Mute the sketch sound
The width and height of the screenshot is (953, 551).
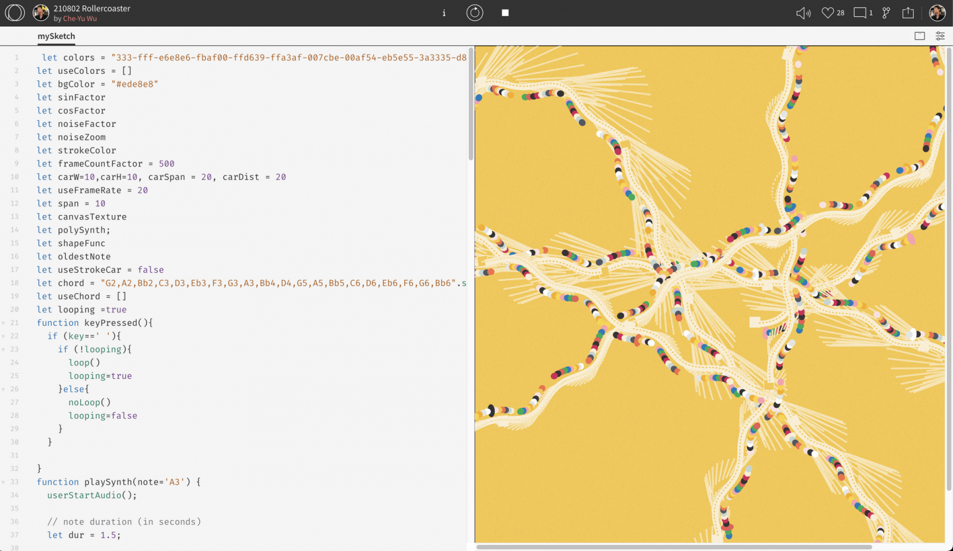[x=803, y=13]
